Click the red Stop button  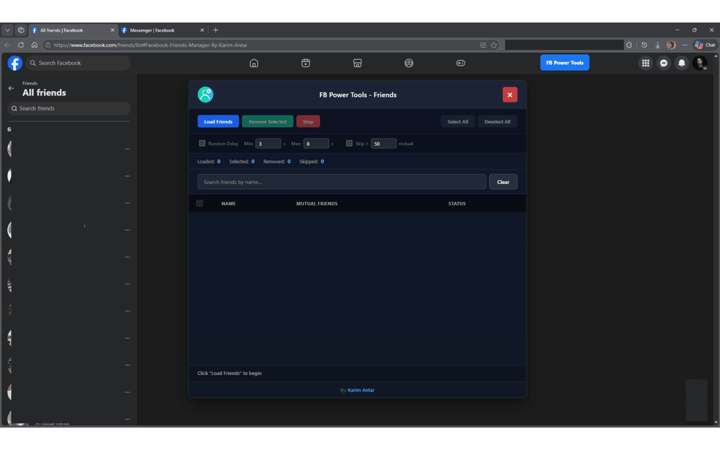(x=308, y=121)
